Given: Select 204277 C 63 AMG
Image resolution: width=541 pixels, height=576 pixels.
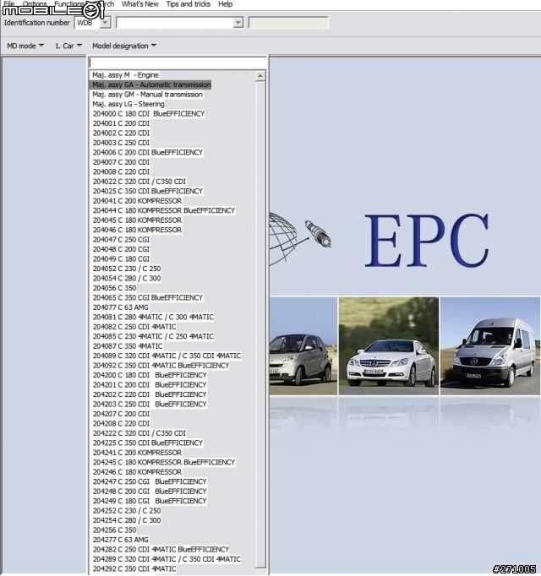Looking at the screenshot, I should click(121, 540).
